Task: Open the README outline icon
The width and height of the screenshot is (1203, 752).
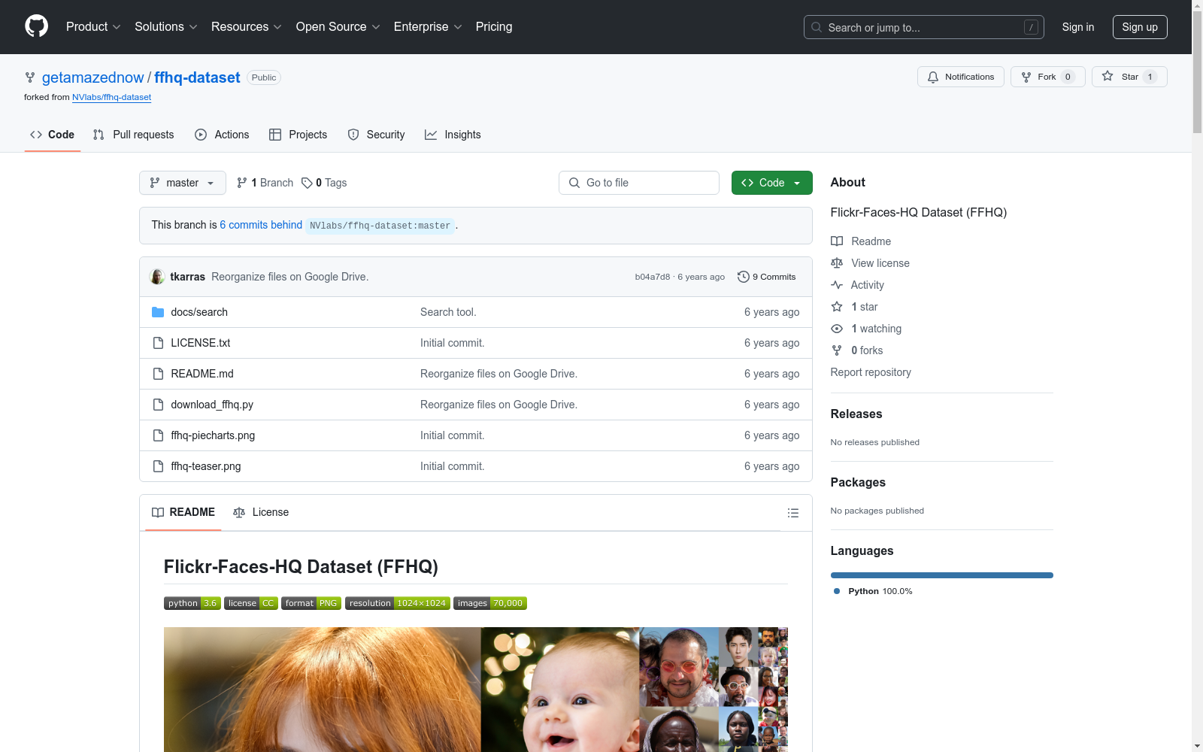Action: (793, 513)
